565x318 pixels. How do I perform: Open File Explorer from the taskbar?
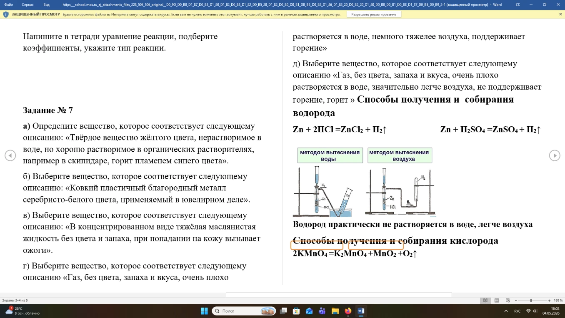335,311
